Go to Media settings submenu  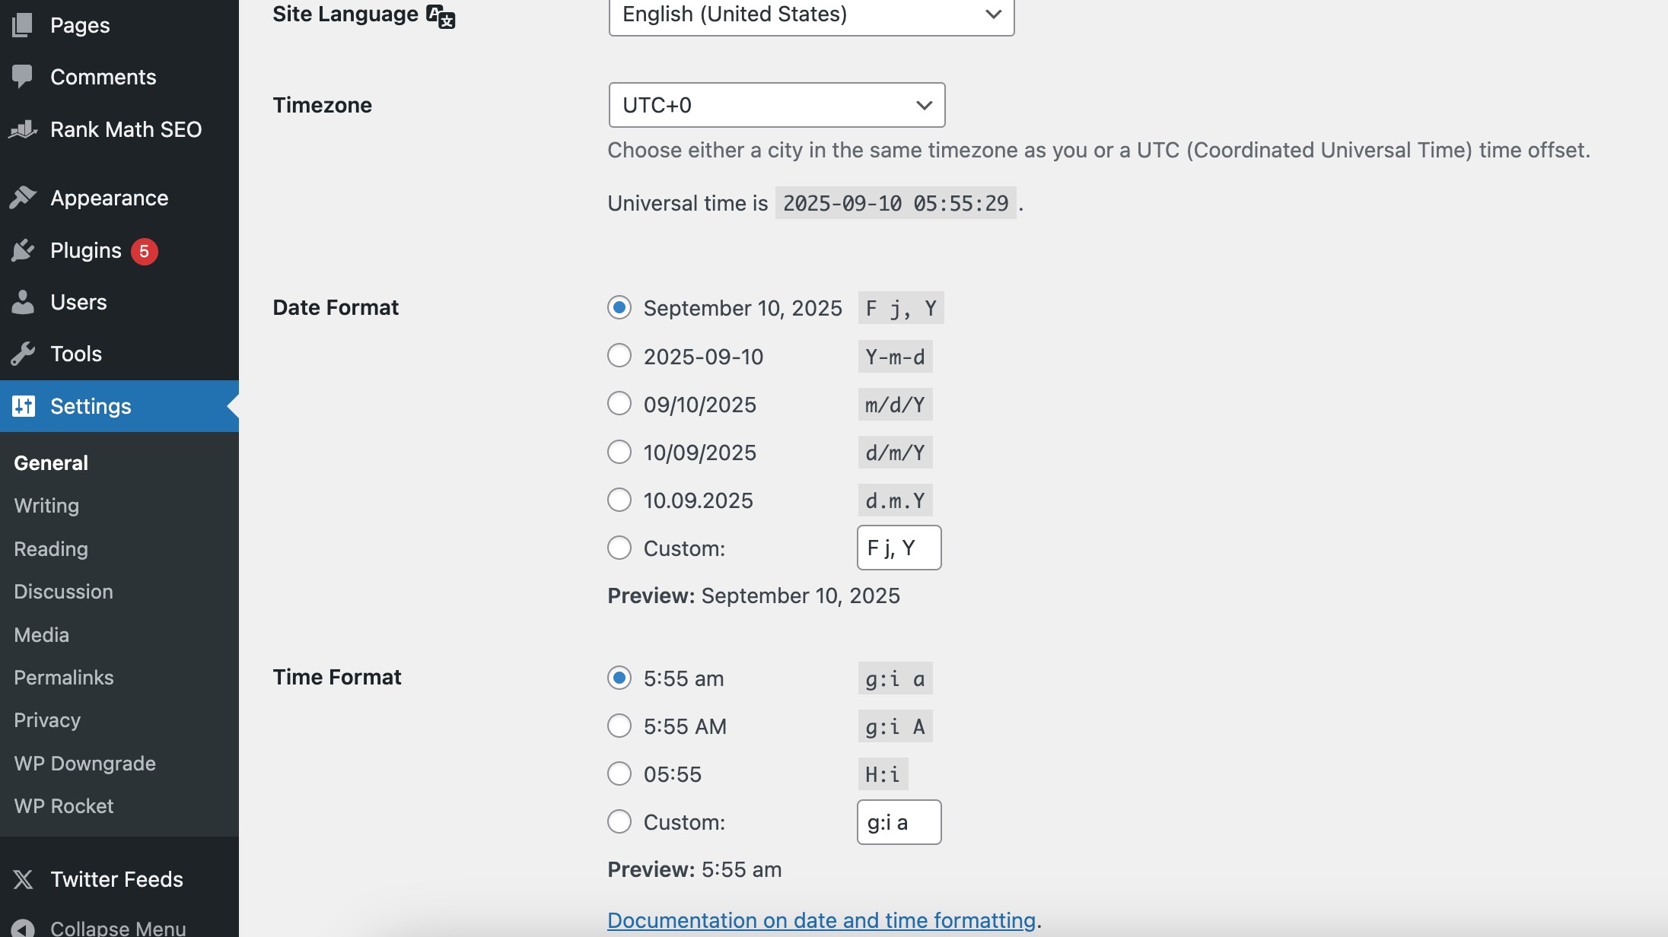point(41,635)
